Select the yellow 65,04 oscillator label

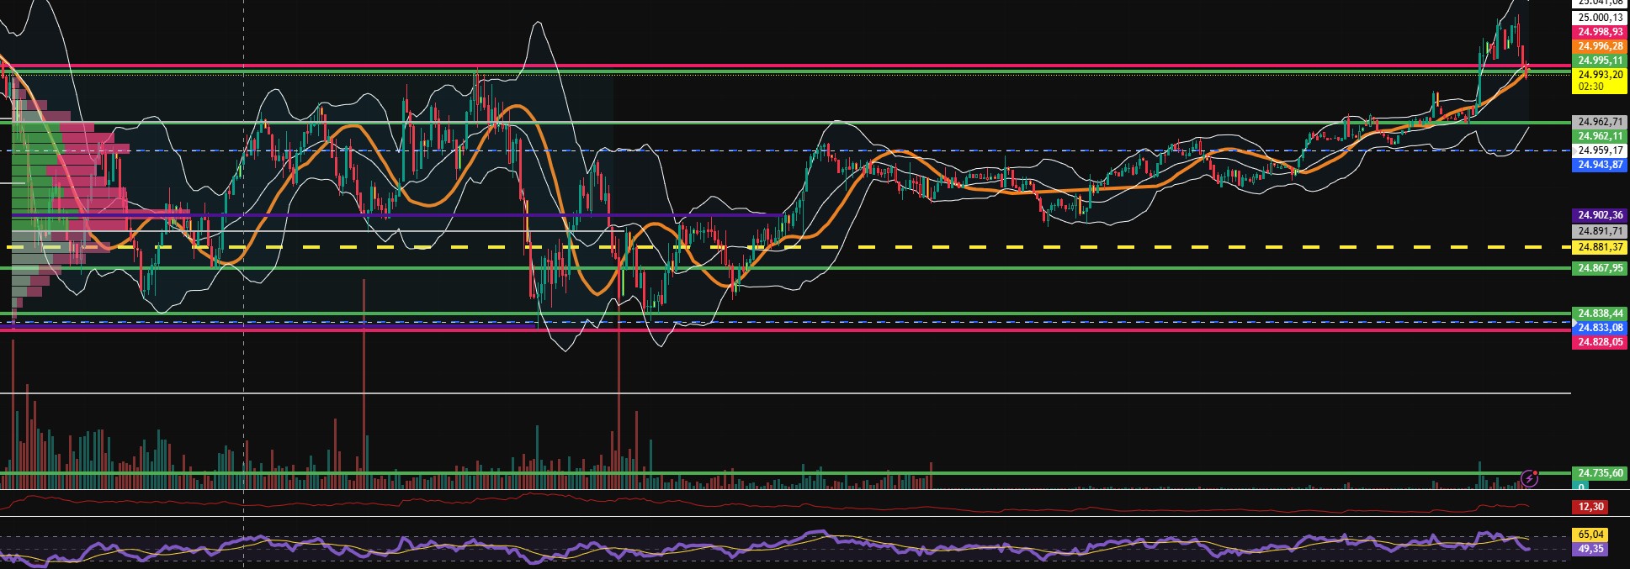tap(1590, 535)
